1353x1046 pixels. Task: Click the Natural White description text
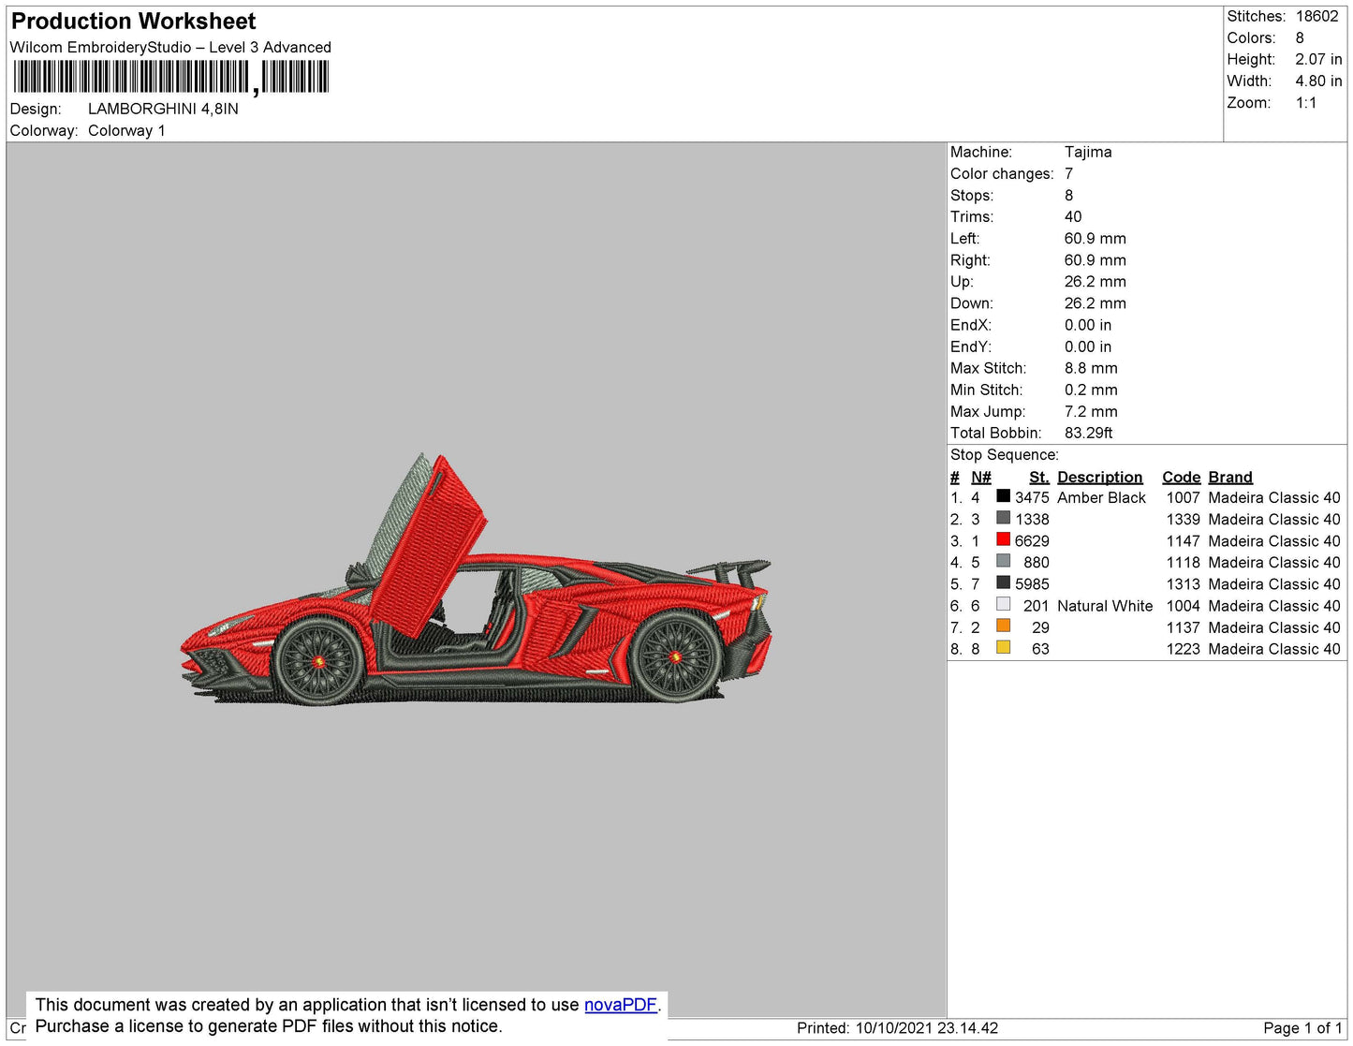[1105, 606]
